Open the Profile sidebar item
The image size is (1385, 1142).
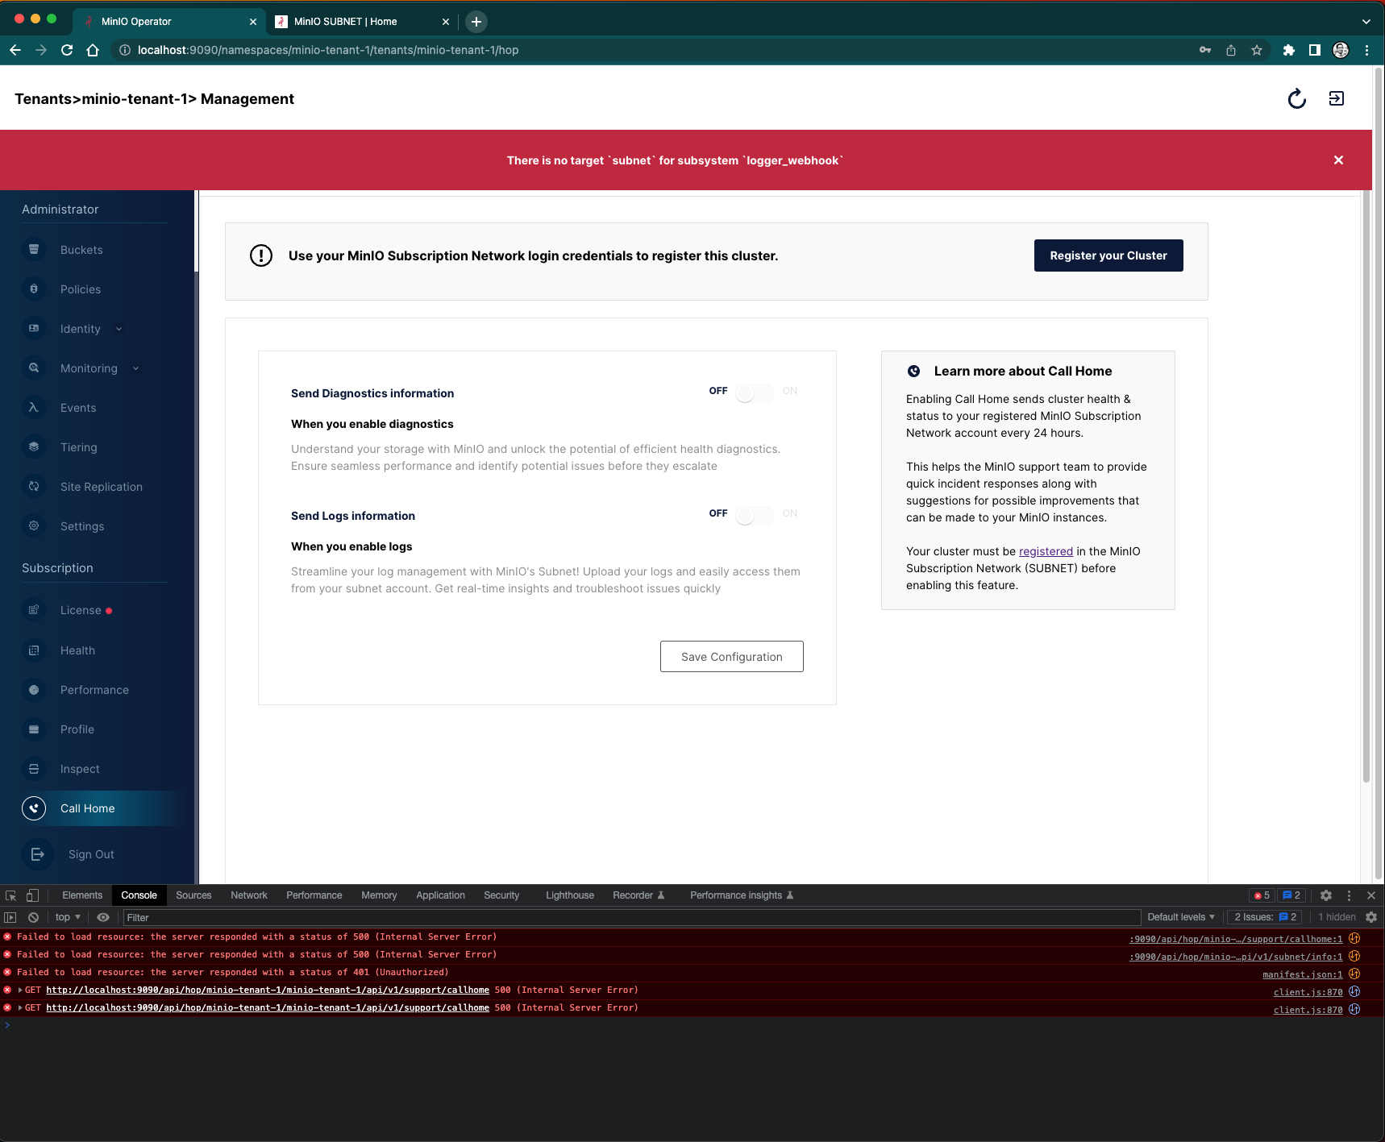(x=77, y=729)
